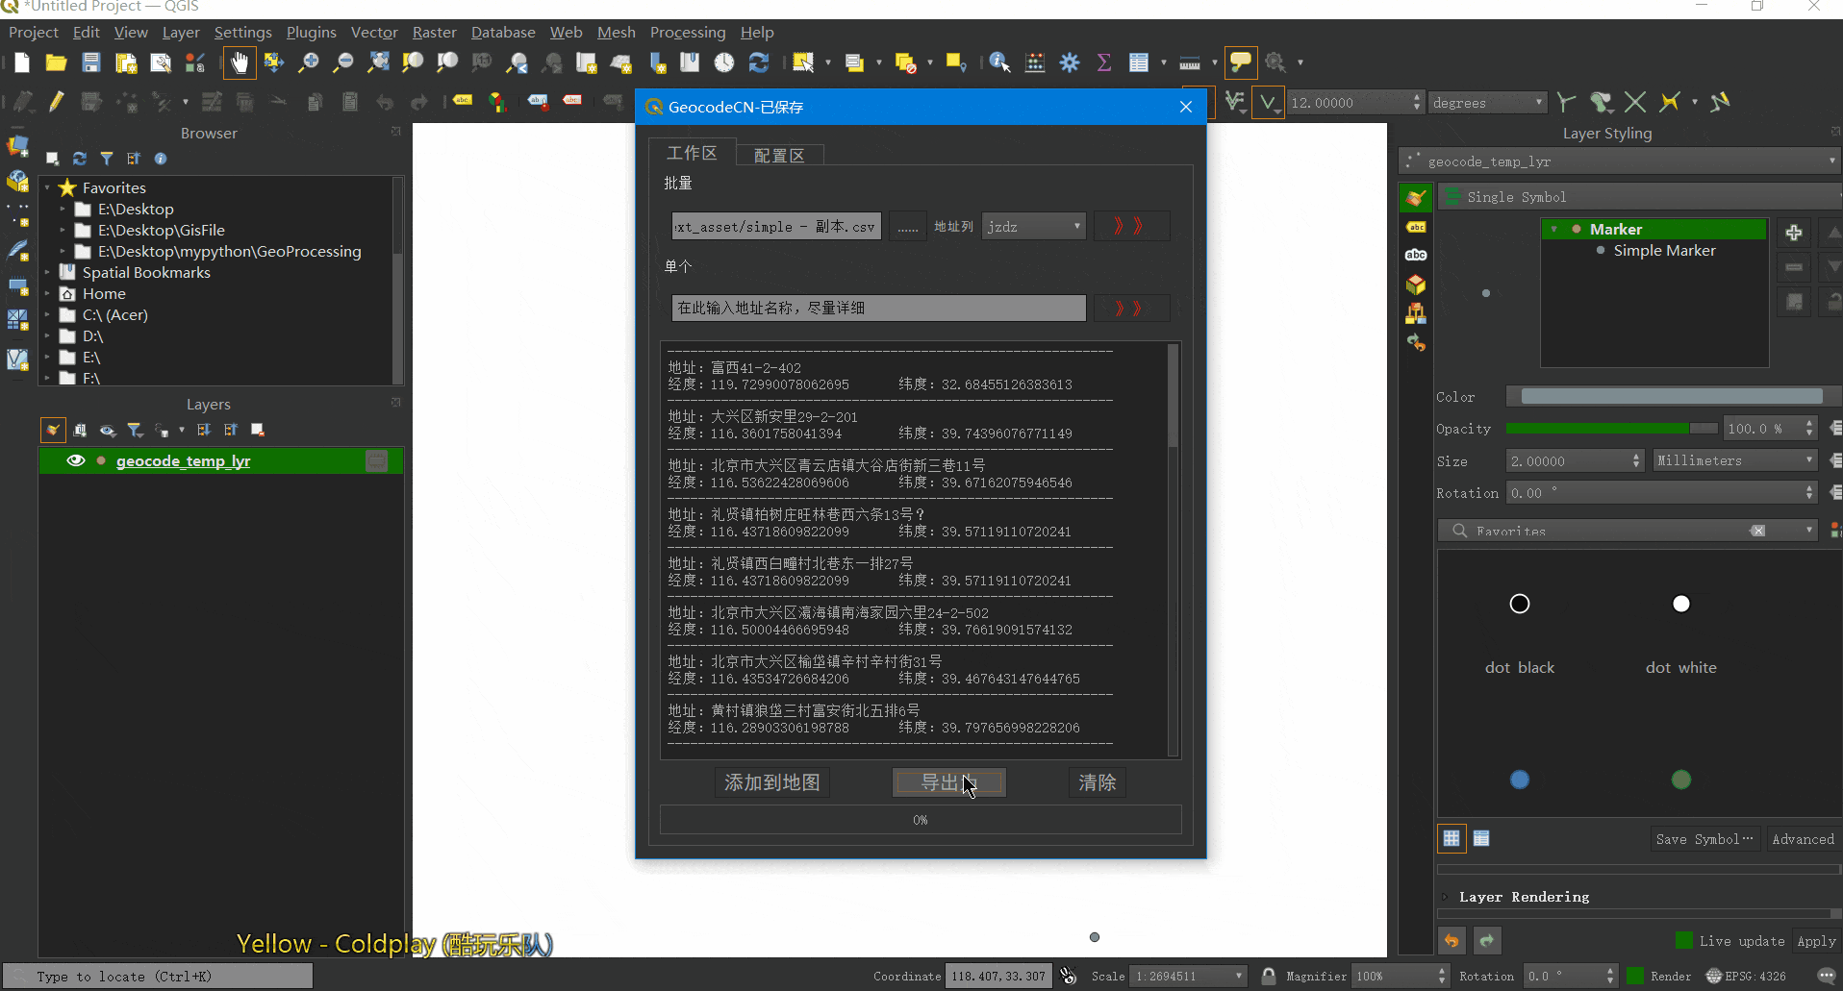
Task: Click Remove Layer icon in Layers toolbar
Action: click(258, 430)
